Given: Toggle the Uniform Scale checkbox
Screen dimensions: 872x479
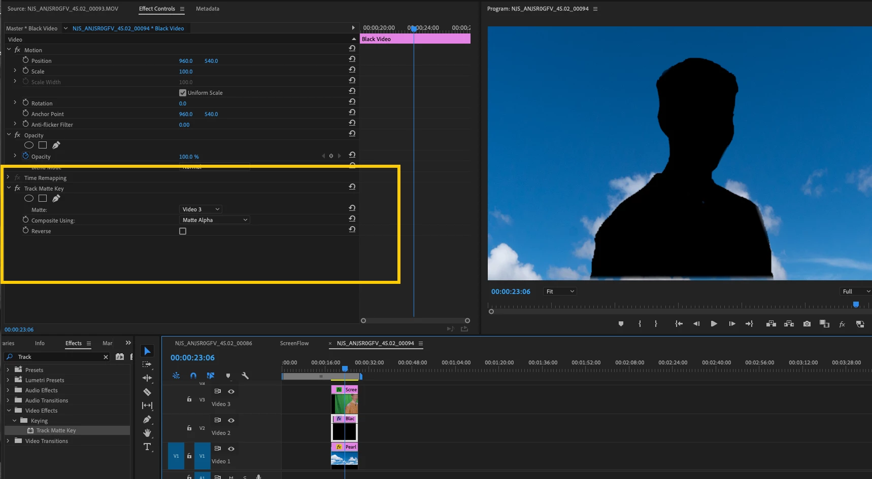Looking at the screenshot, I should tap(183, 93).
